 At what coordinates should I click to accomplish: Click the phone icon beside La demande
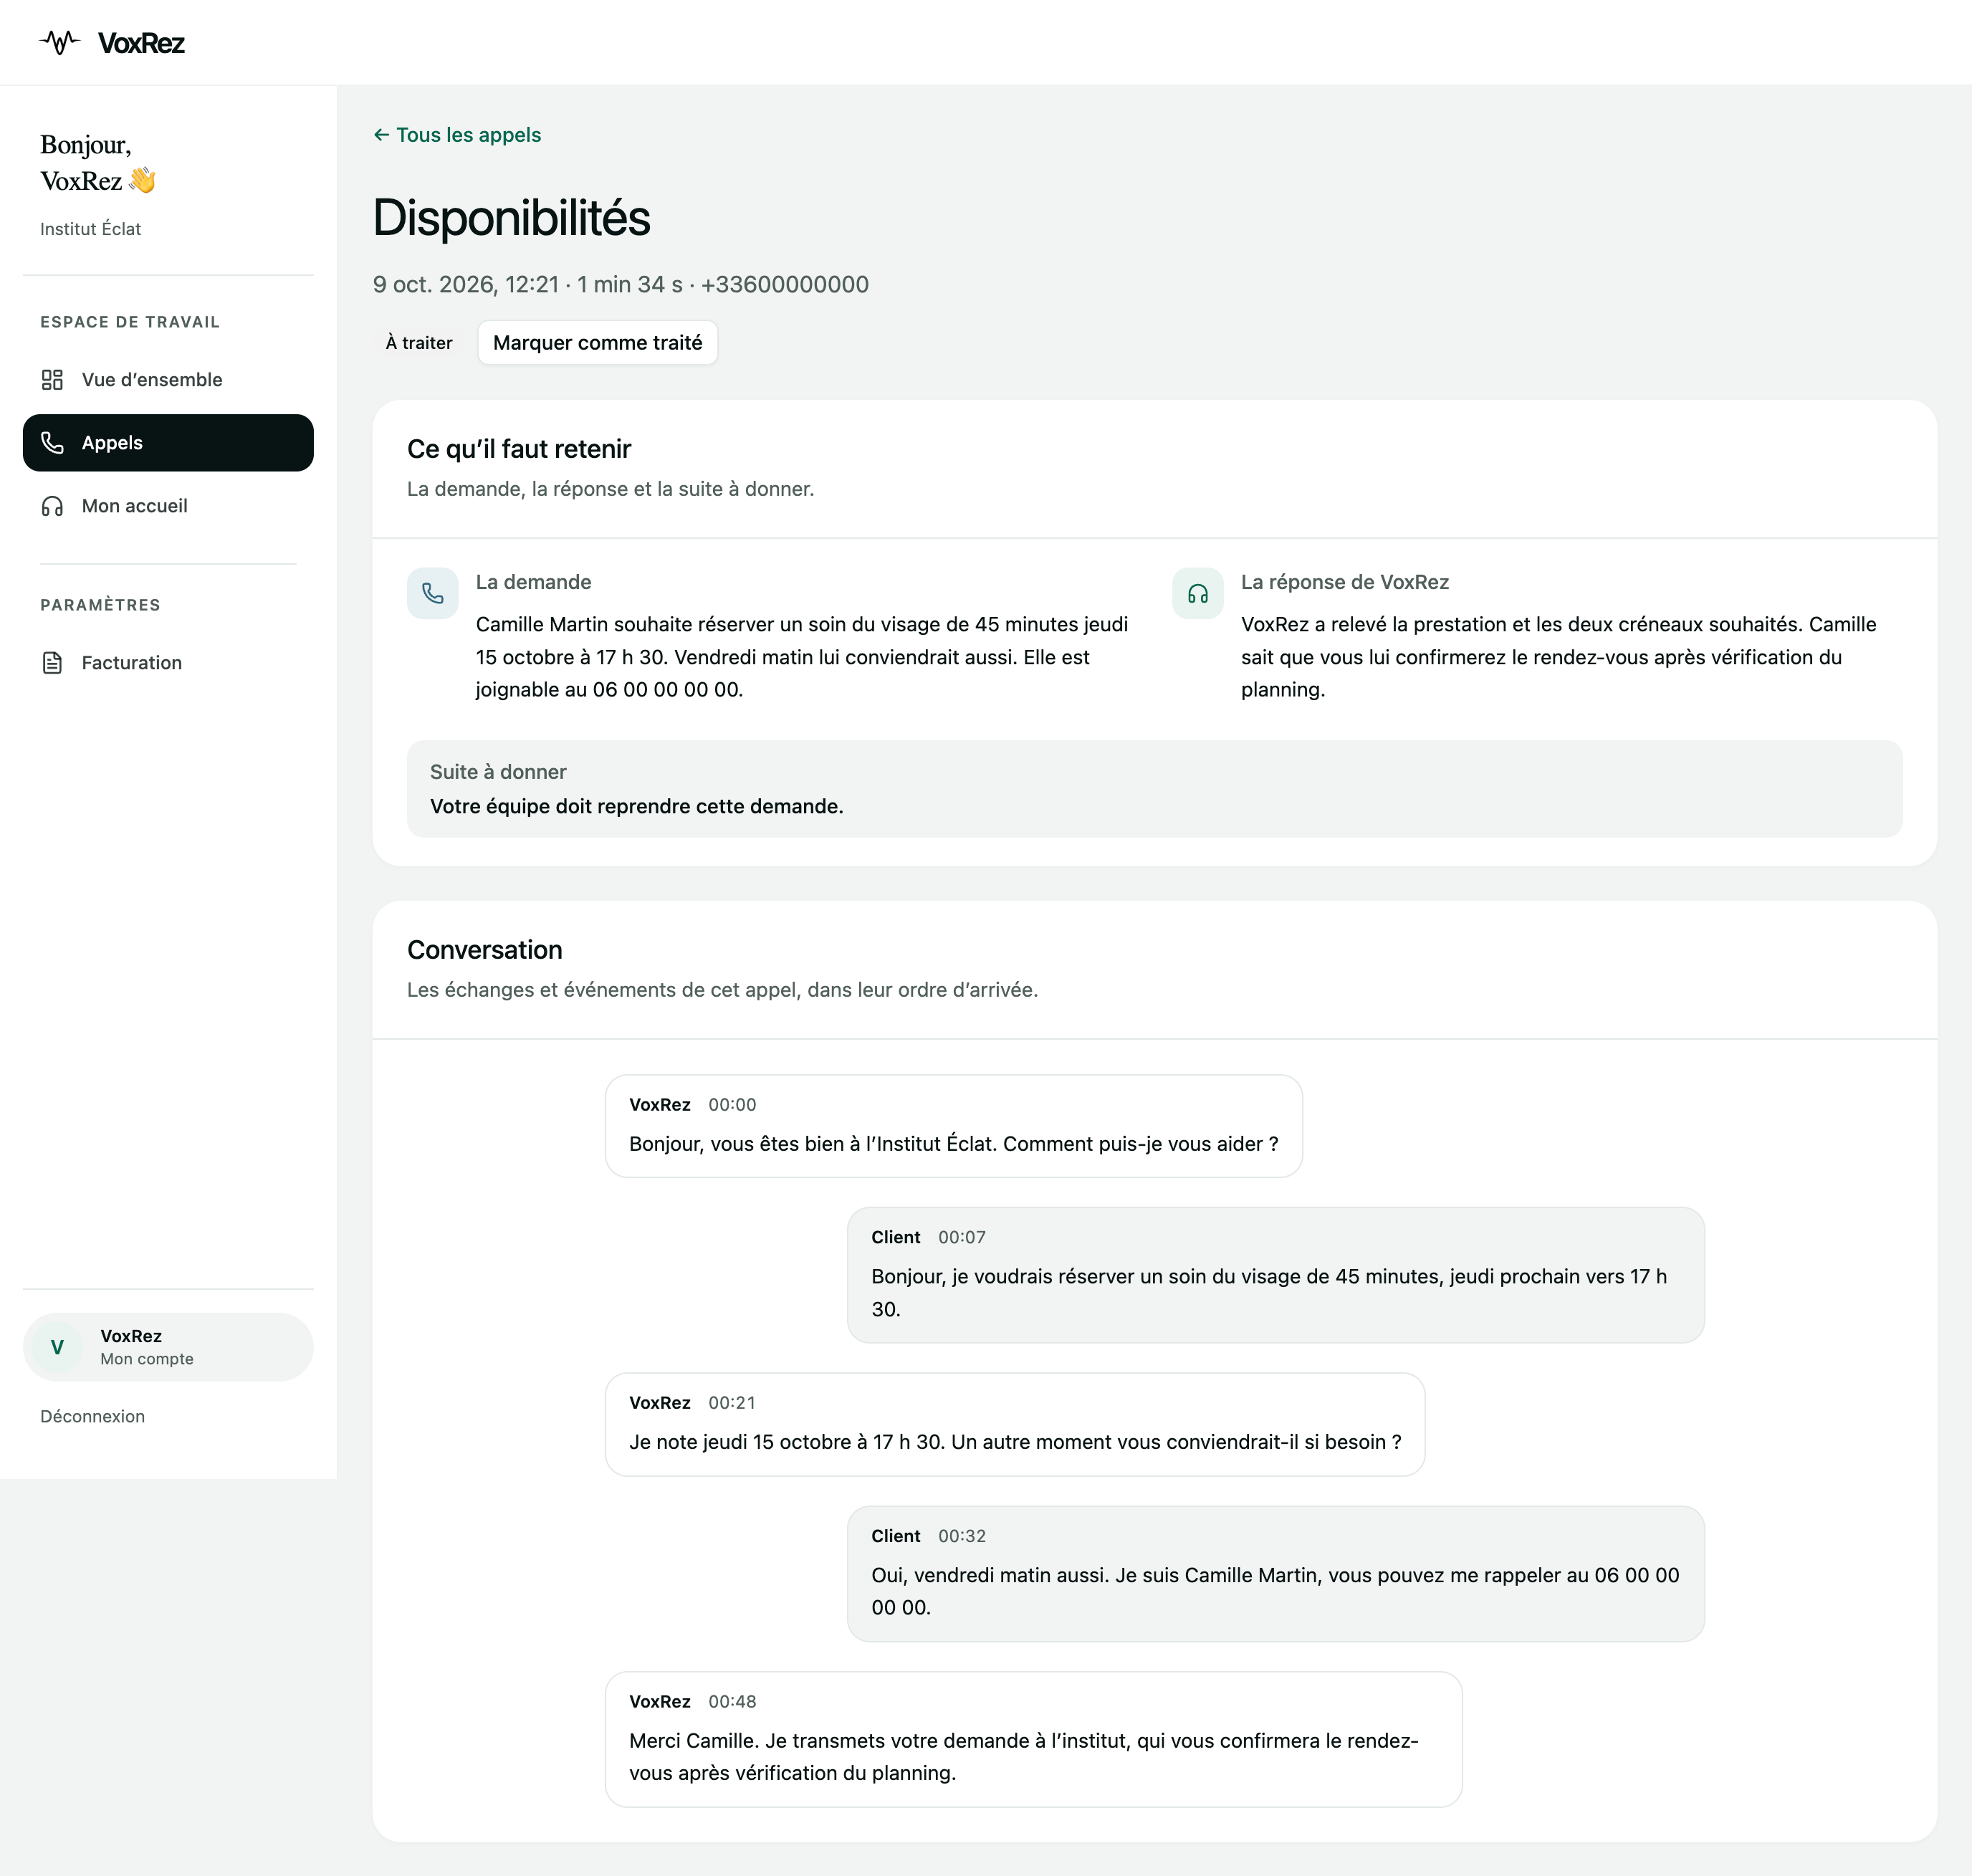[433, 593]
